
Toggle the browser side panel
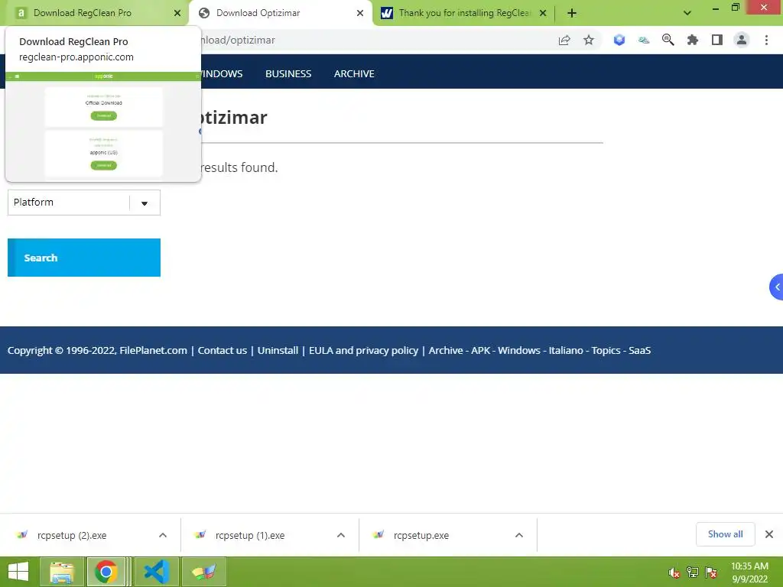click(x=717, y=40)
